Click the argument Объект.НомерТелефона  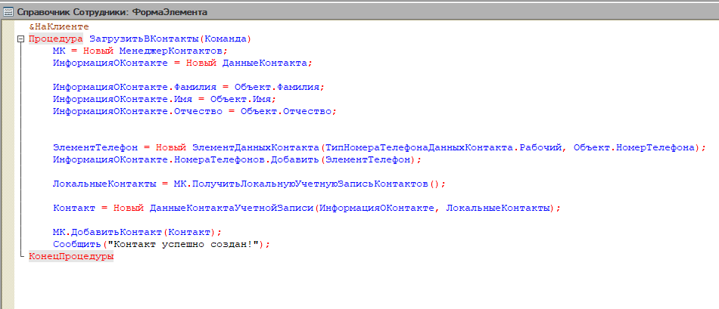tap(634, 147)
